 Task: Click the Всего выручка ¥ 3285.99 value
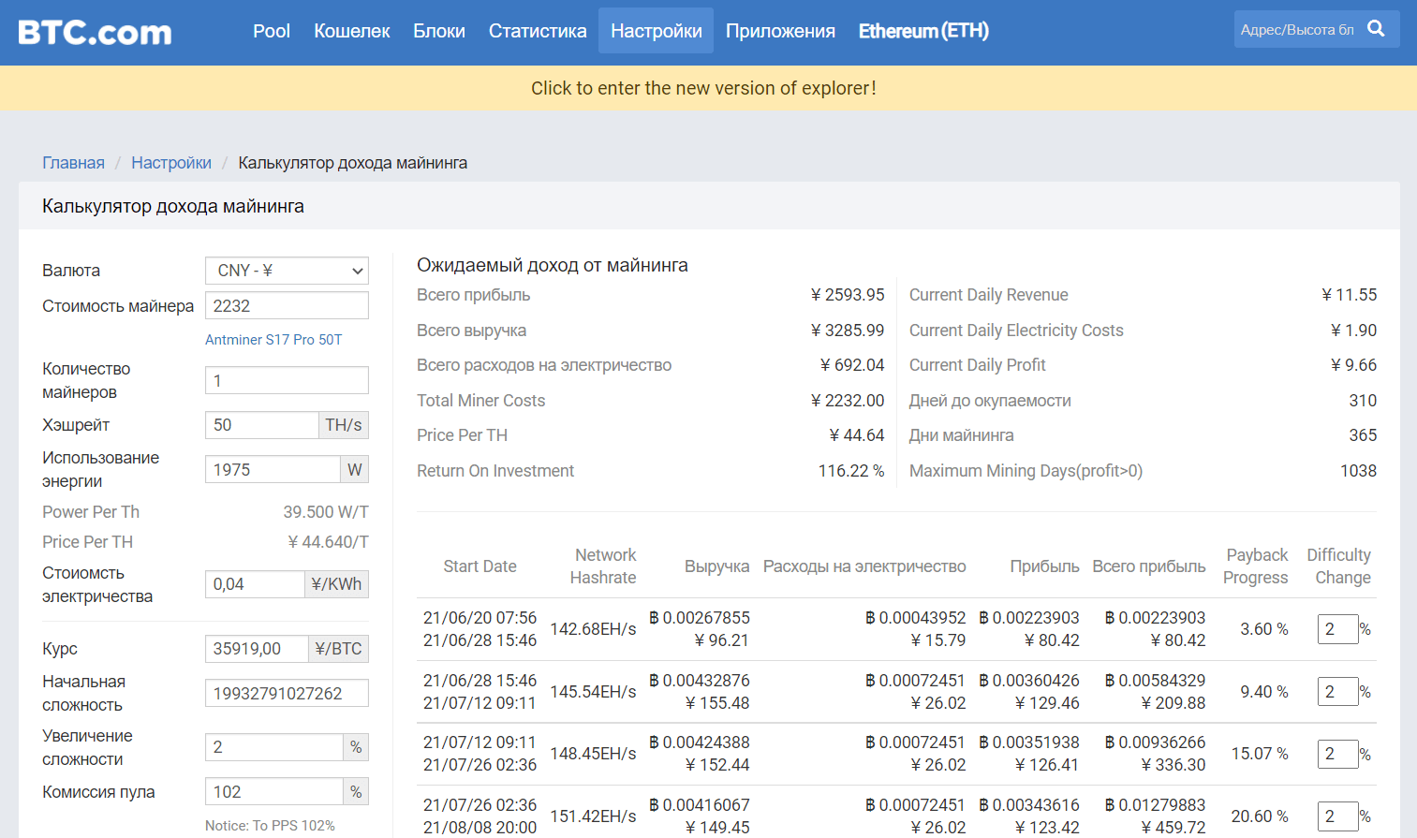[x=848, y=331]
